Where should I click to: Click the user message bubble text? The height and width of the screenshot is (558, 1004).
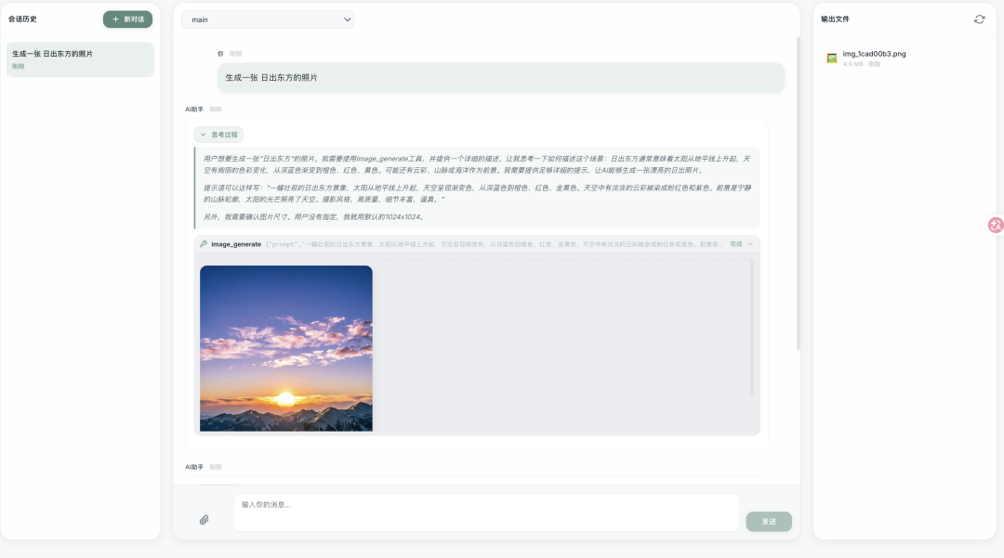(271, 78)
